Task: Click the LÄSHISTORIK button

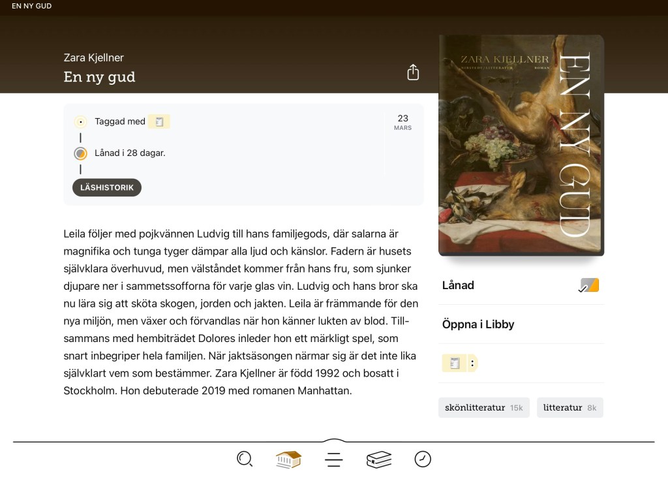Action: click(x=107, y=187)
